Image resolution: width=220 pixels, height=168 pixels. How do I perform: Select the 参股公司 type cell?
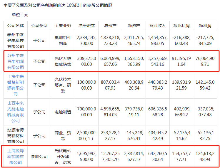click(39, 157)
